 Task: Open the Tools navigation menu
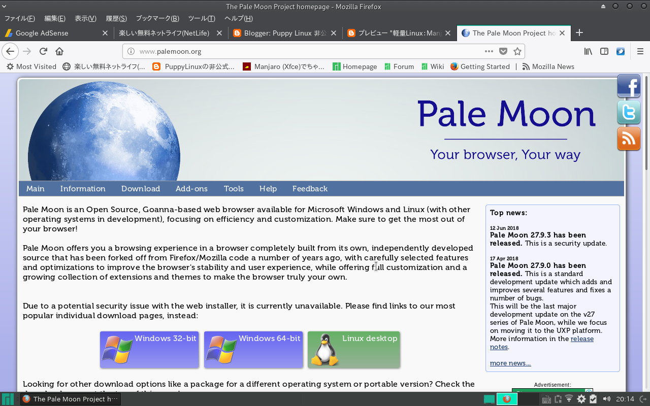234,189
